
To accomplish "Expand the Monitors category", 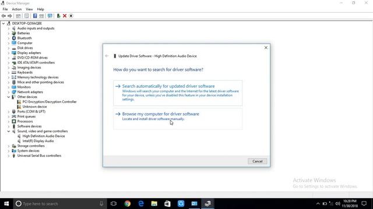I will click(x=9, y=87).
